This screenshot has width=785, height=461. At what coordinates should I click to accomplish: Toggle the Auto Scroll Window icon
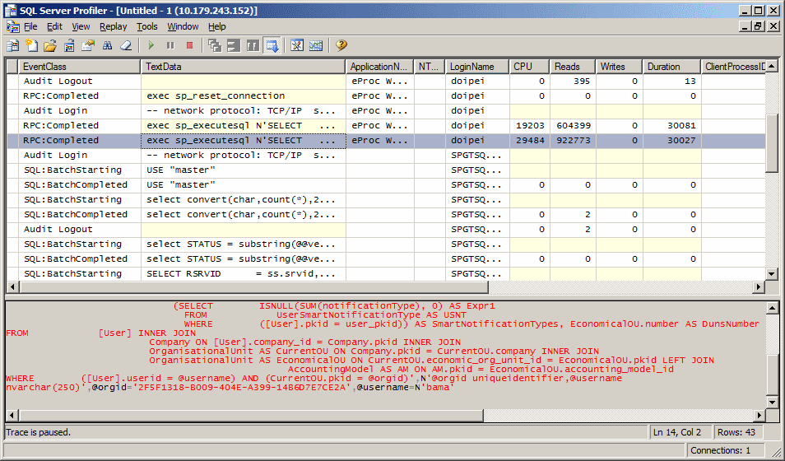click(x=272, y=45)
